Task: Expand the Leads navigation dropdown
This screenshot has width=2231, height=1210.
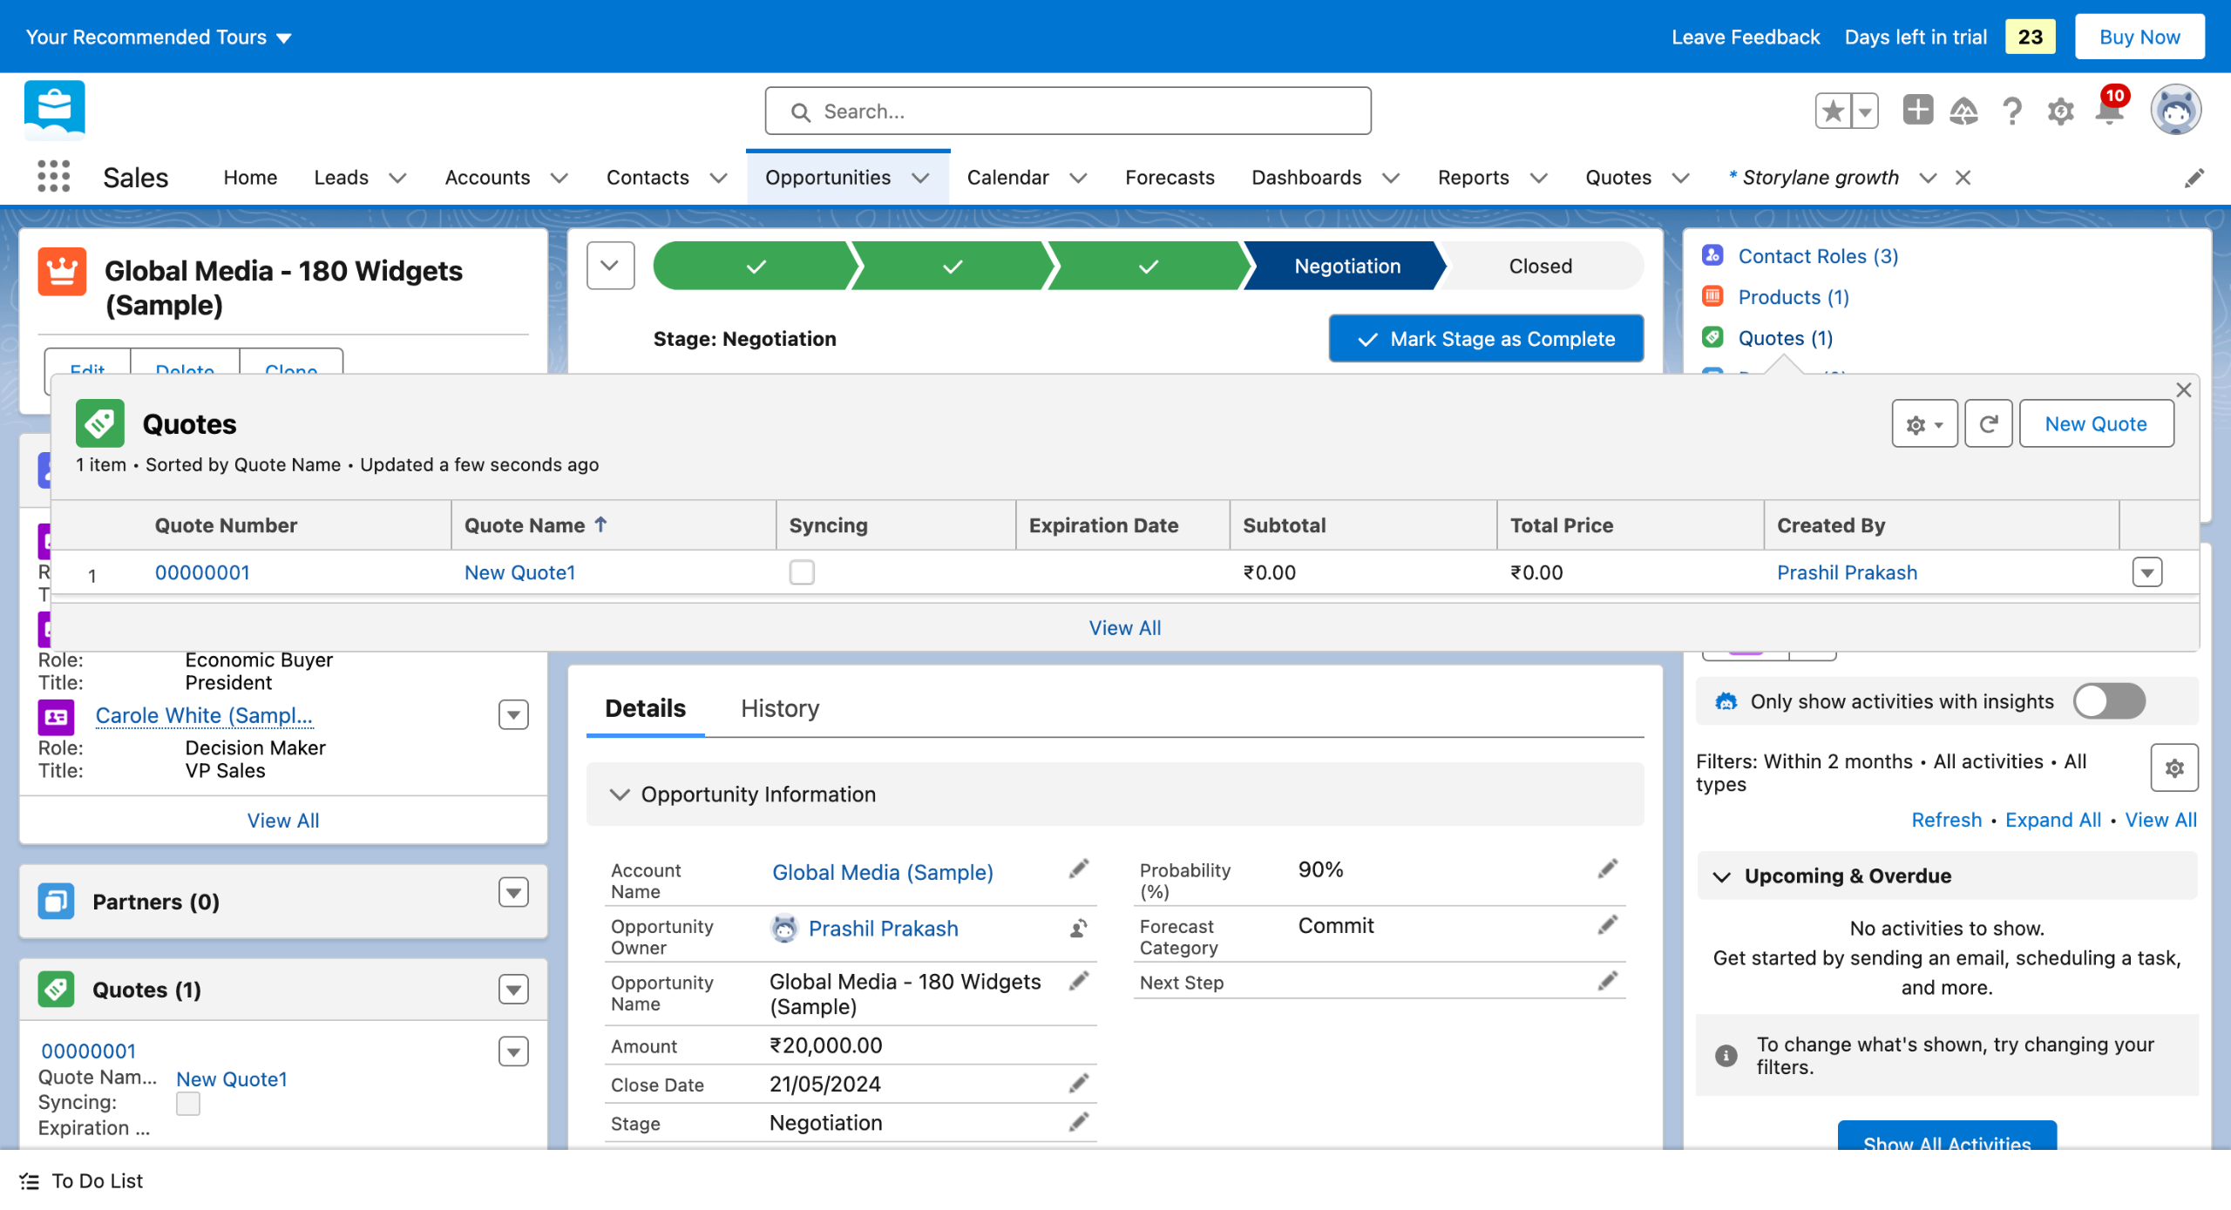Action: tap(397, 178)
